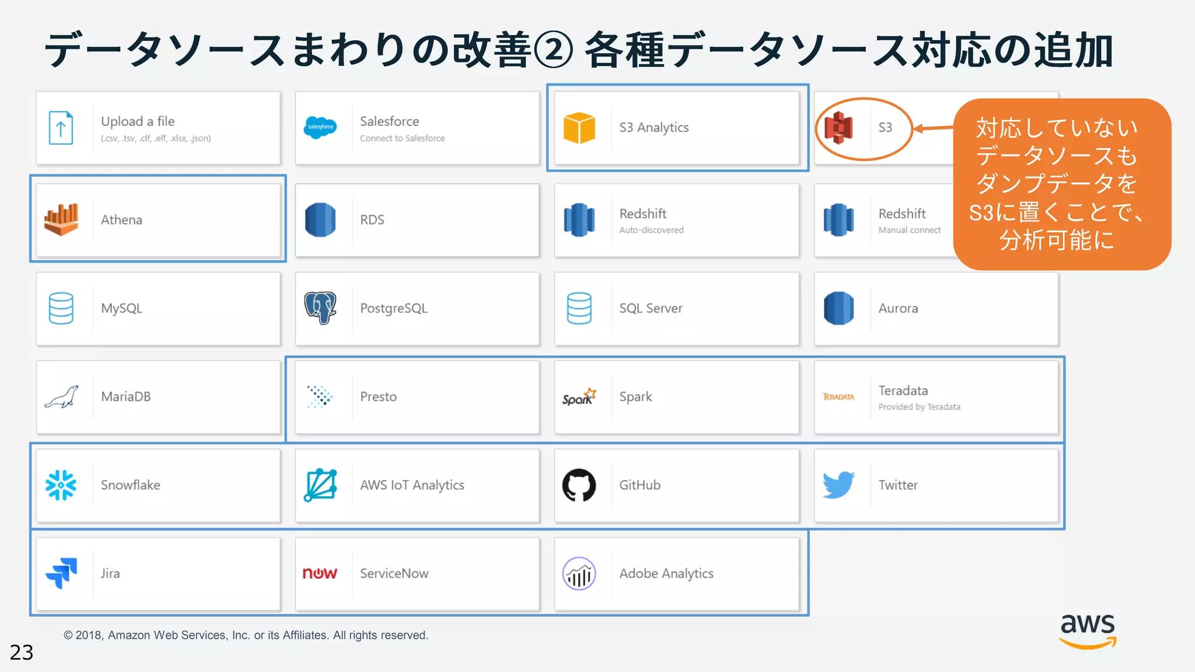This screenshot has height=672, width=1195.
Task: Choose the Teradata data source card
Action: [x=935, y=397]
